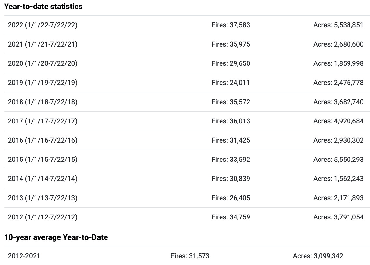Click the Fires: 31,425 value
The height and width of the screenshot is (265, 370).
[x=231, y=140]
